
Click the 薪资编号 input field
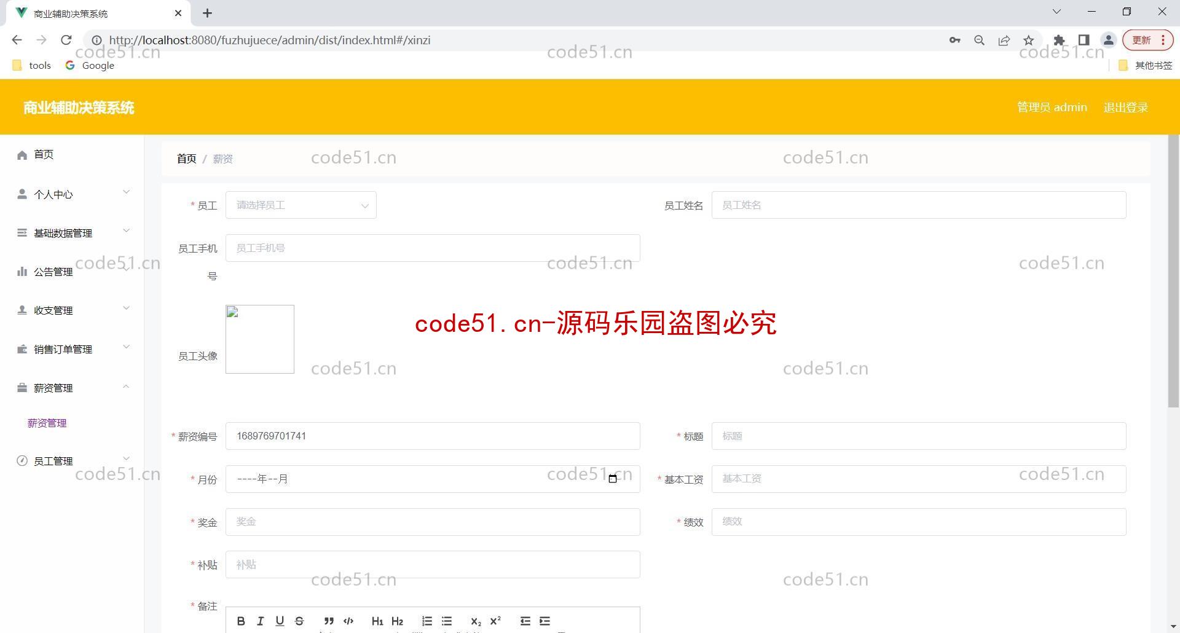tap(433, 436)
